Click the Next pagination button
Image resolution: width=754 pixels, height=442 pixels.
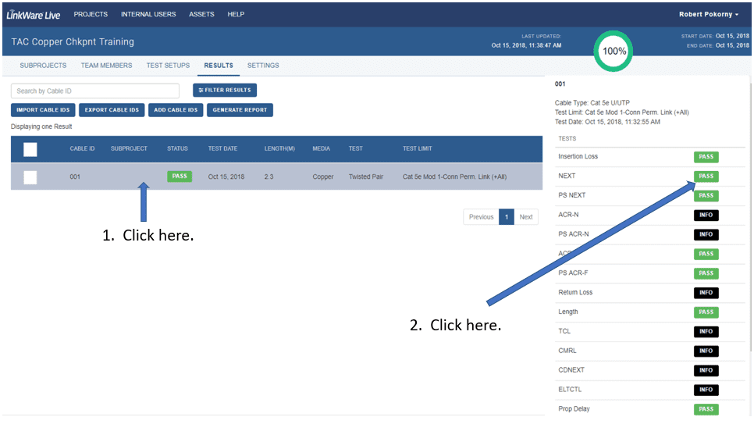pyautogui.click(x=526, y=217)
